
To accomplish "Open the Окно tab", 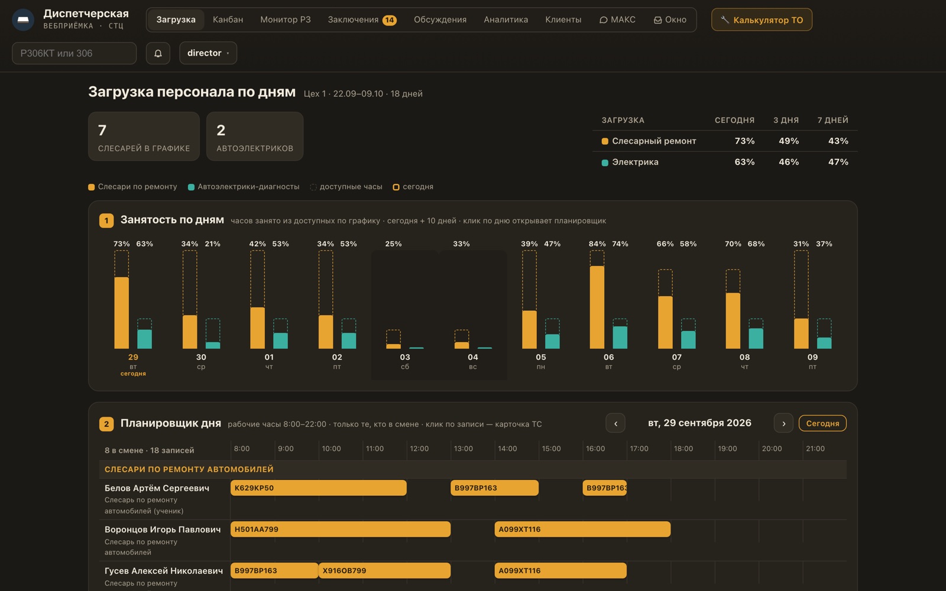I will (x=670, y=20).
